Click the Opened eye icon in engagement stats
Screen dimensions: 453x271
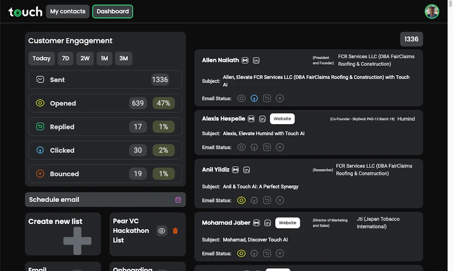(40, 103)
